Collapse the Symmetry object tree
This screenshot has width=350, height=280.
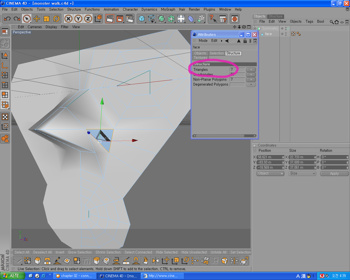pyautogui.click(x=255, y=28)
